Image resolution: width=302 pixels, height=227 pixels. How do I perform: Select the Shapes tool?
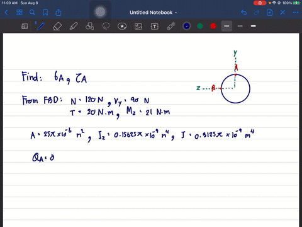pos(89,26)
